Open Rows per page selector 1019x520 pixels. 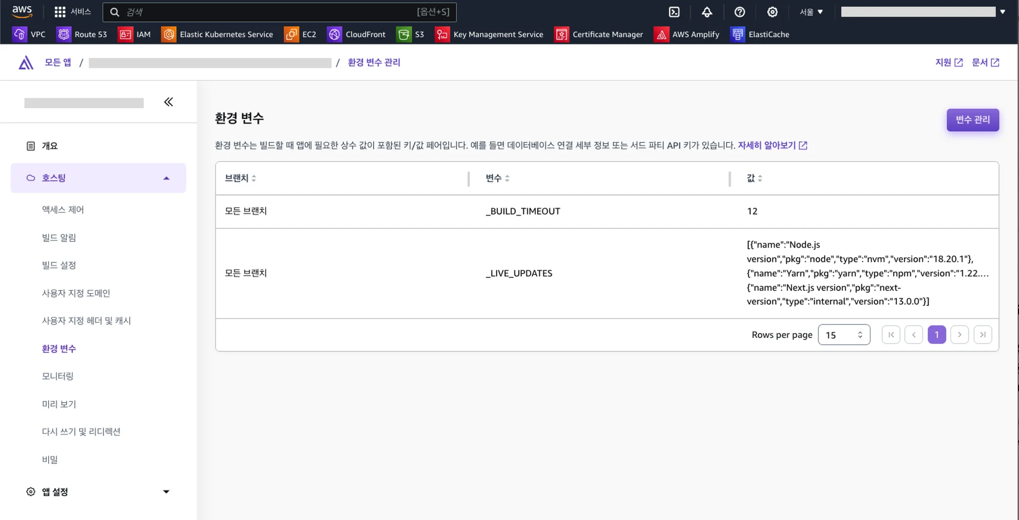click(843, 335)
